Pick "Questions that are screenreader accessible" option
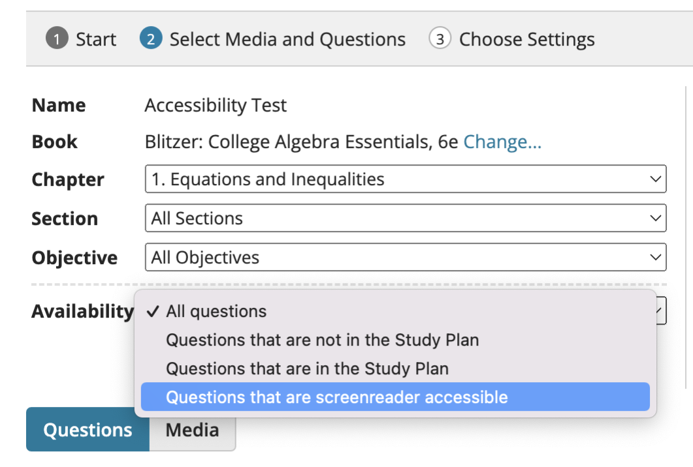Screen dimensions: 693x467 pyautogui.click(x=337, y=397)
